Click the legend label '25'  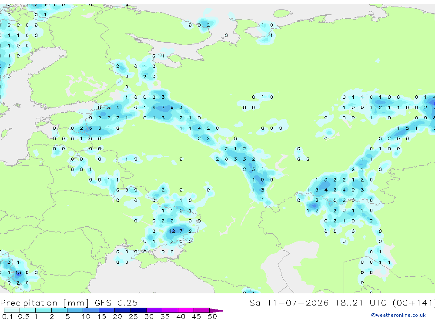tap(134, 316)
